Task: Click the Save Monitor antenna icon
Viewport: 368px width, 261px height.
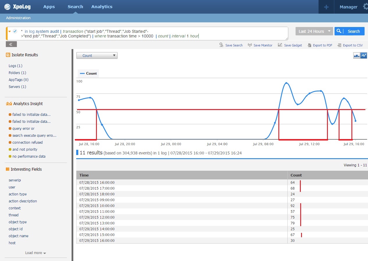Action: pos(250,45)
